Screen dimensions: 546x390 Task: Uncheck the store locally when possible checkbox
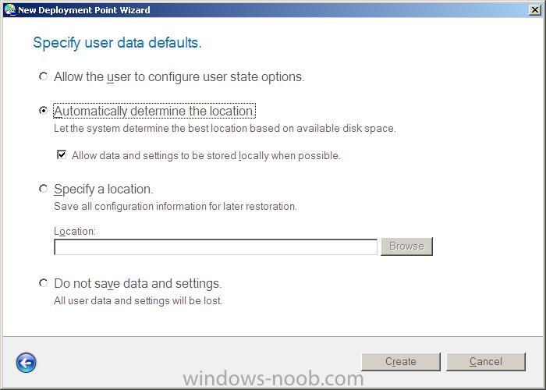tap(62, 154)
